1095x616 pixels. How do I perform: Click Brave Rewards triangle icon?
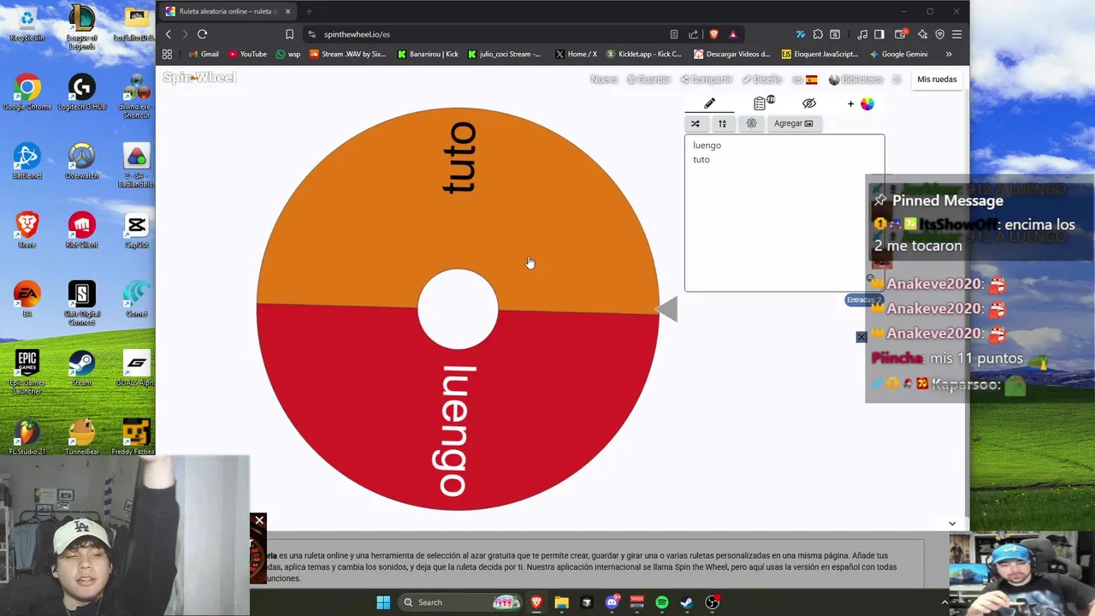coord(733,34)
